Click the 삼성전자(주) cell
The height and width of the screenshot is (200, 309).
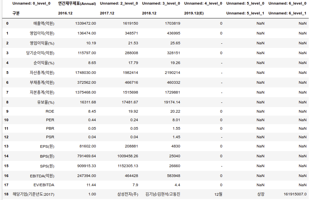[128, 194]
